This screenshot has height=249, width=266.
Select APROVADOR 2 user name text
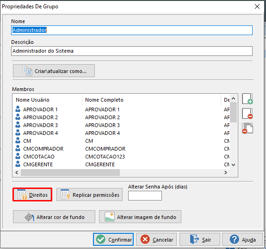coord(40,117)
